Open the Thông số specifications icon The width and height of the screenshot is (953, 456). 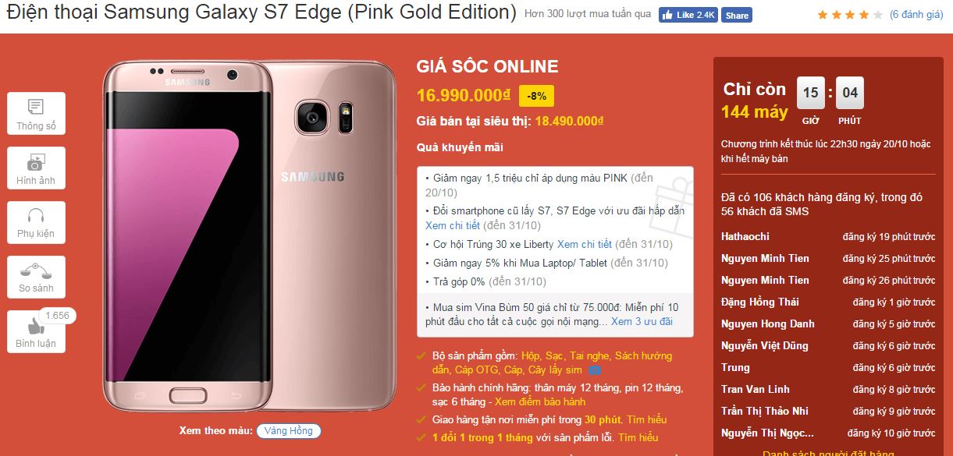pyautogui.click(x=36, y=114)
